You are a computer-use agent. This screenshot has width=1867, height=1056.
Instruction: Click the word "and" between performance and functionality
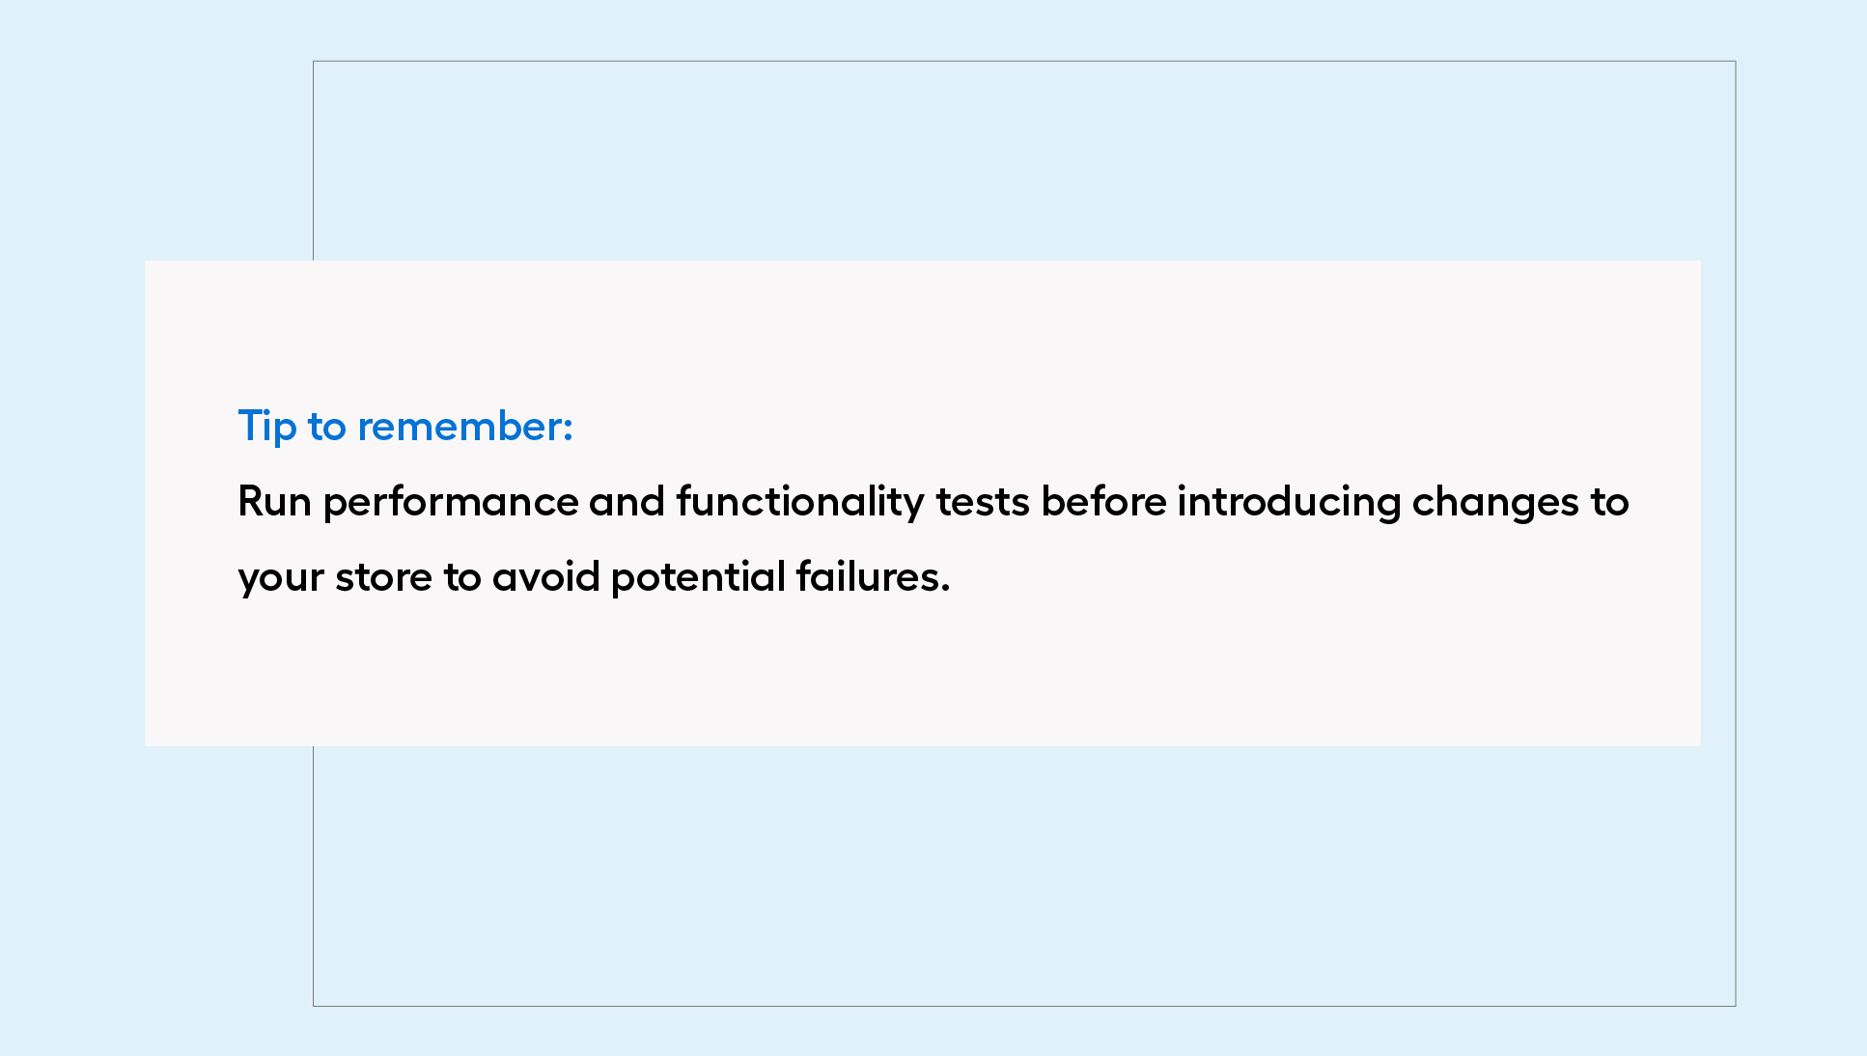pos(627,502)
